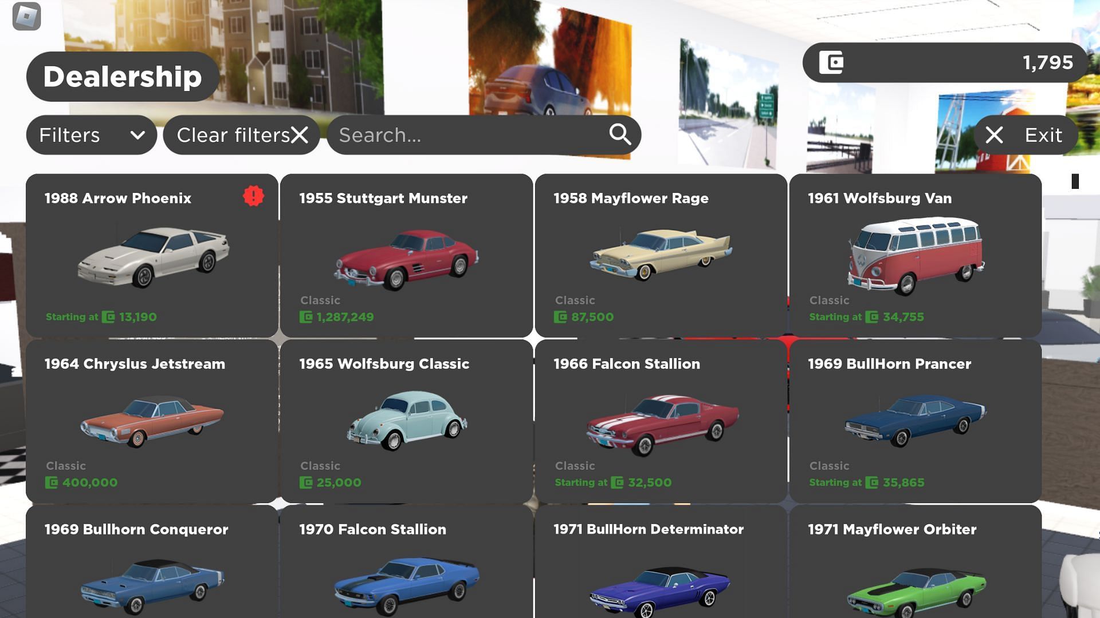Select the 1964 Chryslus Jetstream title
Screen dimensions: 1100x618
135,364
